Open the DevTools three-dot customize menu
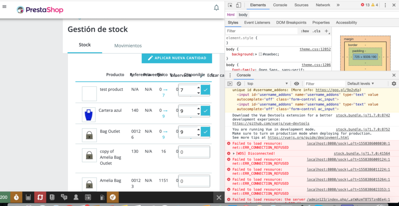 (x=385, y=5)
